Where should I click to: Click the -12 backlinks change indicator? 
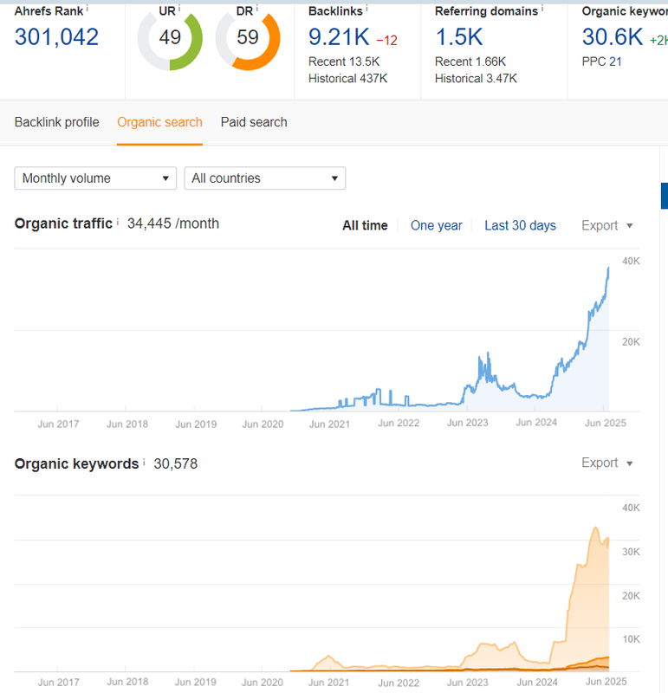386,41
